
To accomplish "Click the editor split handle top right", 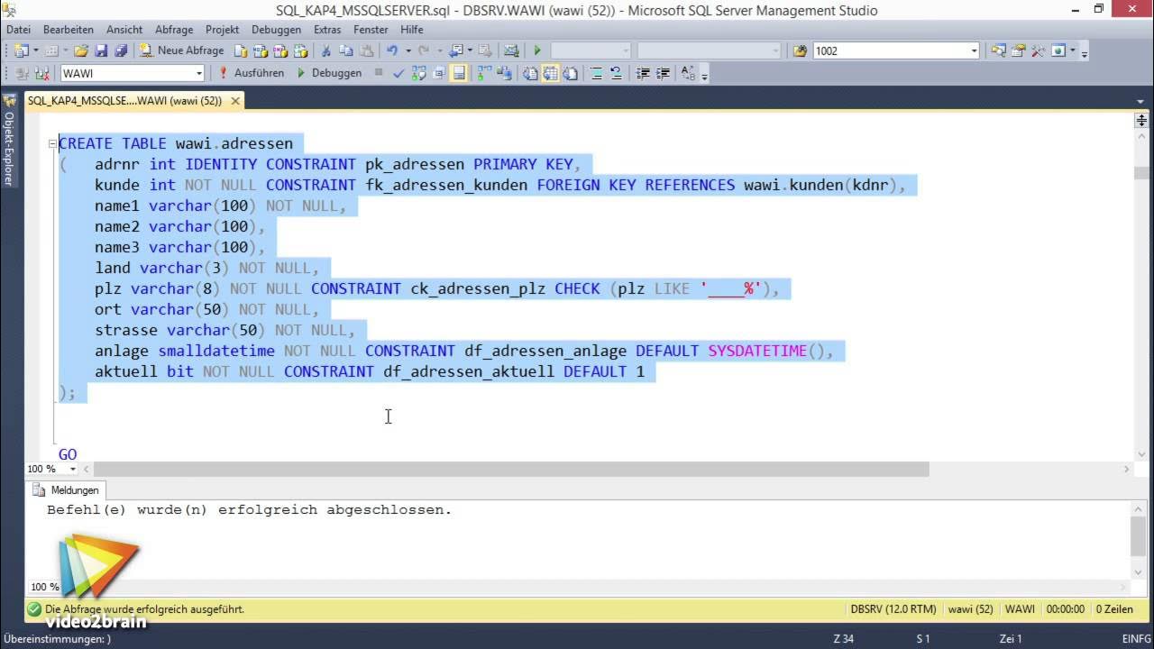I will (1141, 120).
